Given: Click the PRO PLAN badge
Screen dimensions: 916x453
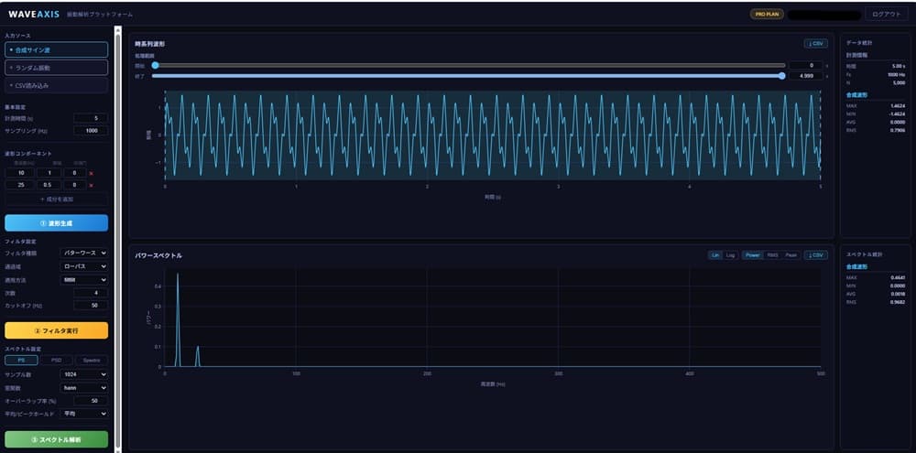Looking at the screenshot, I should click(x=767, y=14).
